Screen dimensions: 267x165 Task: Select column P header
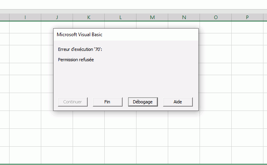click(247, 17)
